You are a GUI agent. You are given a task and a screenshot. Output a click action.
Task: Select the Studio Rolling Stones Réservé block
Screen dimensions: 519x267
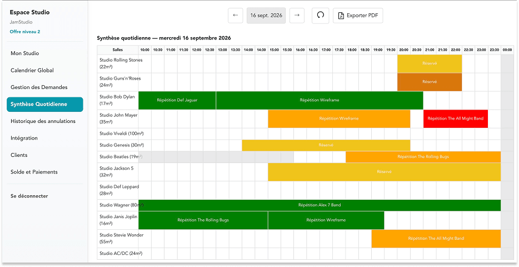coord(430,63)
